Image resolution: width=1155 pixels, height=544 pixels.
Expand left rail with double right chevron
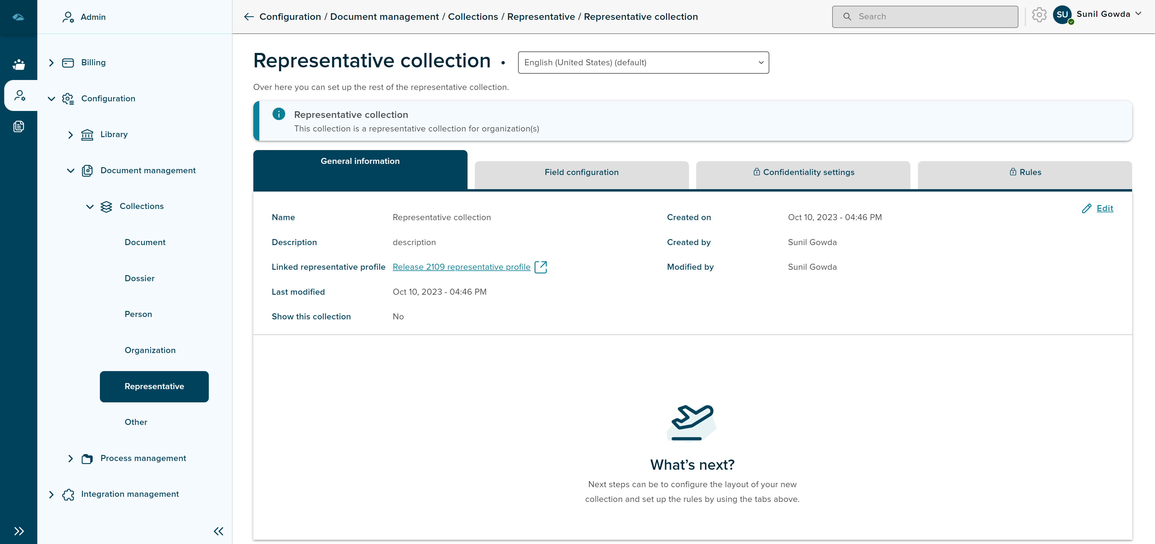point(18,531)
